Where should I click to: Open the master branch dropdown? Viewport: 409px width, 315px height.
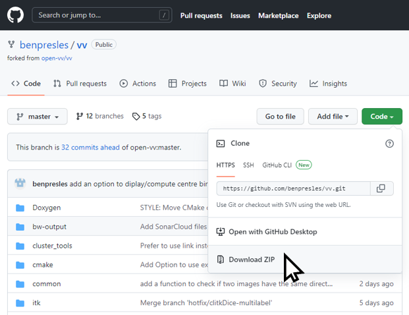click(38, 117)
